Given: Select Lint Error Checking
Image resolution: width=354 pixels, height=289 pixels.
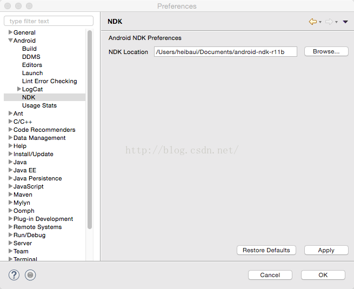Looking at the screenshot, I should [49, 81].
